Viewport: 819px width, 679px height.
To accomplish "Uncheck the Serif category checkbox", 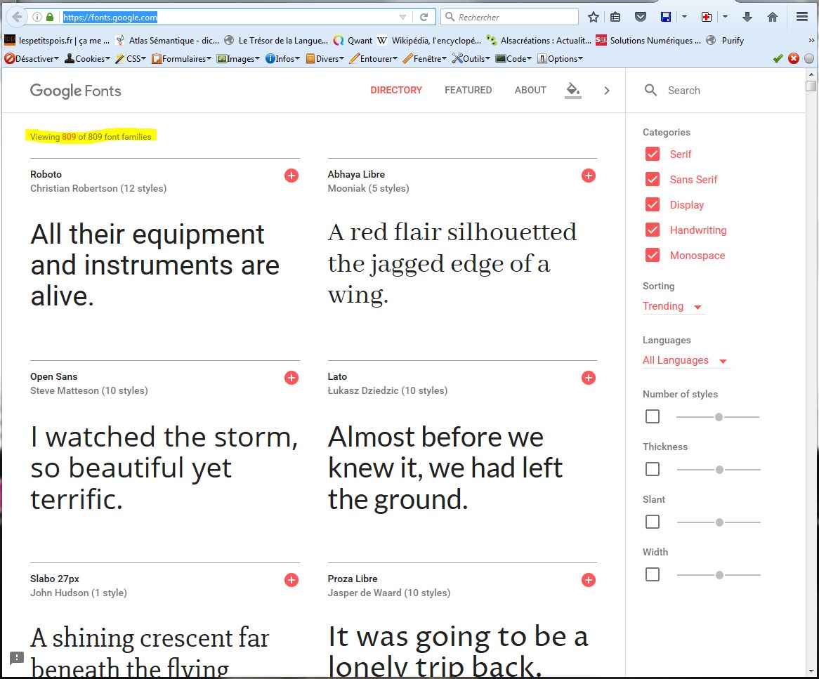I will [x=653, y=154].
